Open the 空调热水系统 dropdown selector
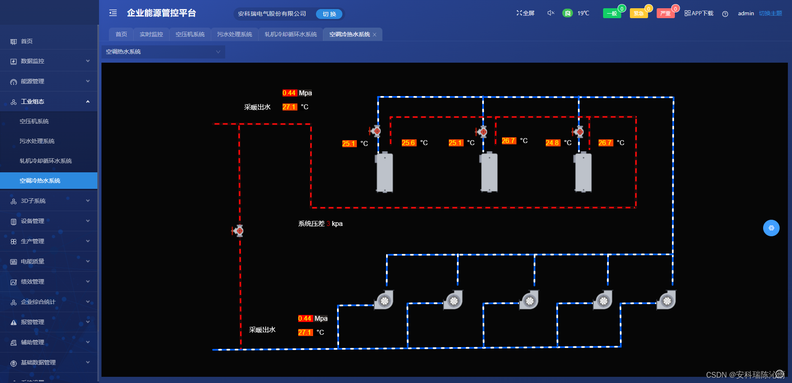The width and height of the screenshot is (792, 383). [x=163, y=52]
